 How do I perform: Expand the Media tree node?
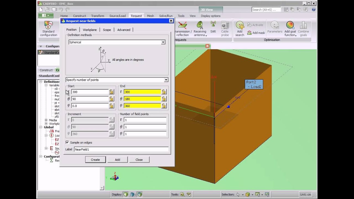46,120
